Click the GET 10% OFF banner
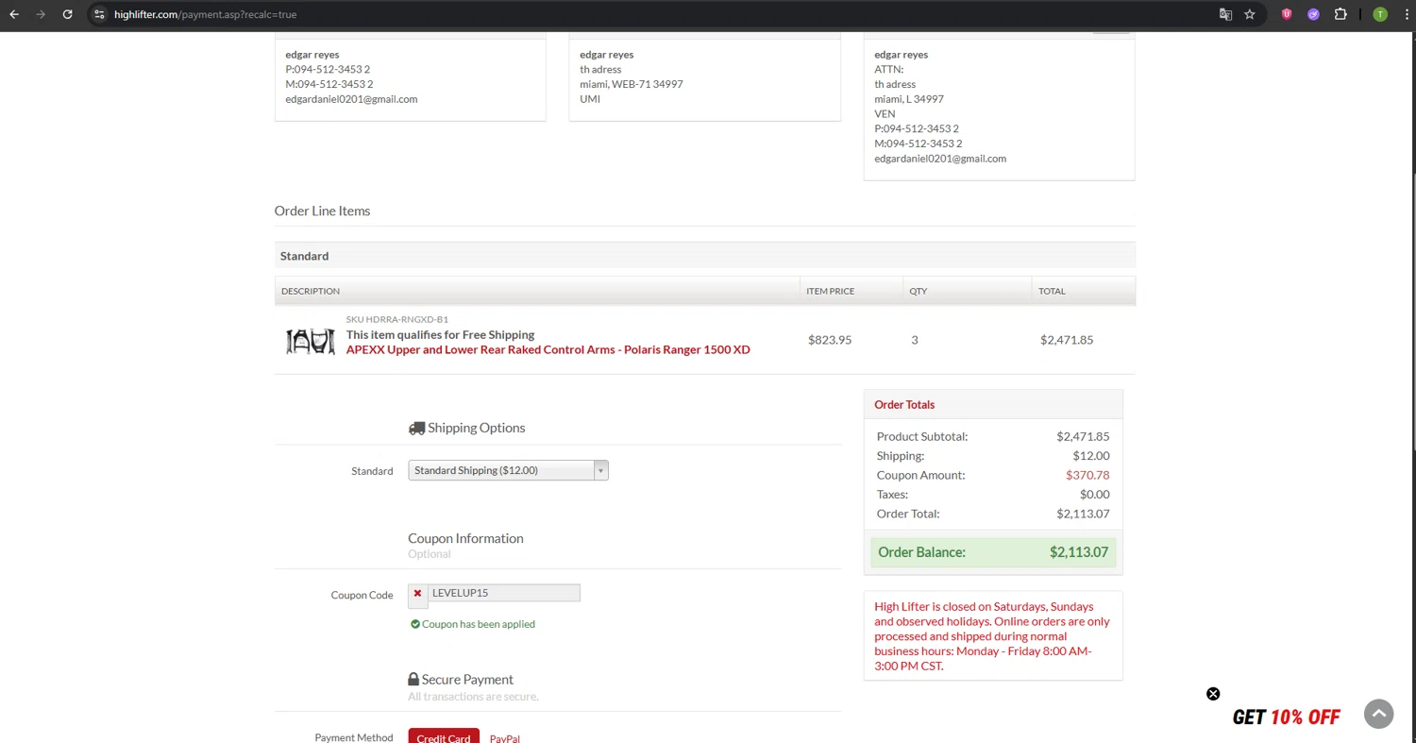 1286,718
